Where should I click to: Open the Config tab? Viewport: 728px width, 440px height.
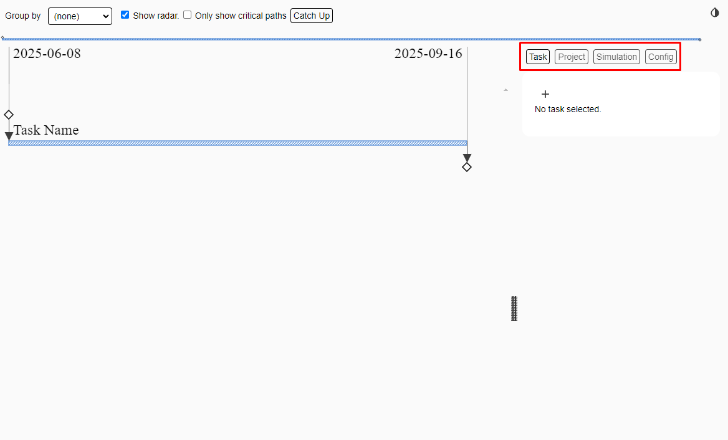click(x=661, y=57)
